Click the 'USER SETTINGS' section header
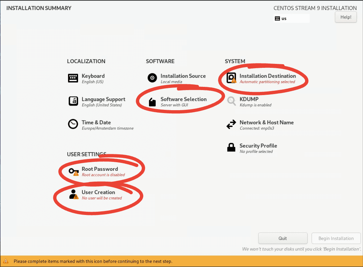This screenshot has width=363, height=267. pos(87,154)
